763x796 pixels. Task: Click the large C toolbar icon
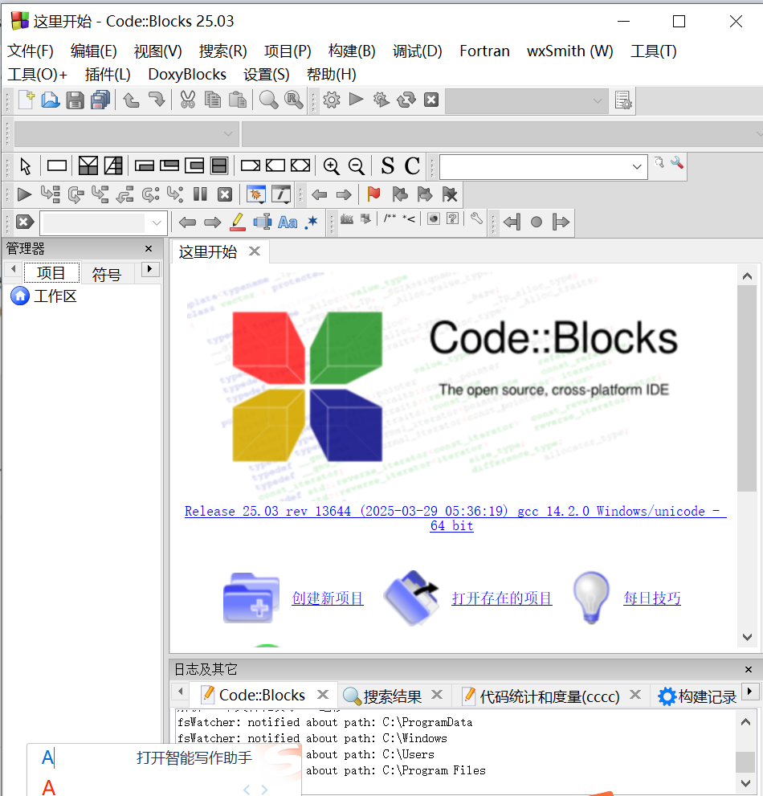tap(412, 166)
